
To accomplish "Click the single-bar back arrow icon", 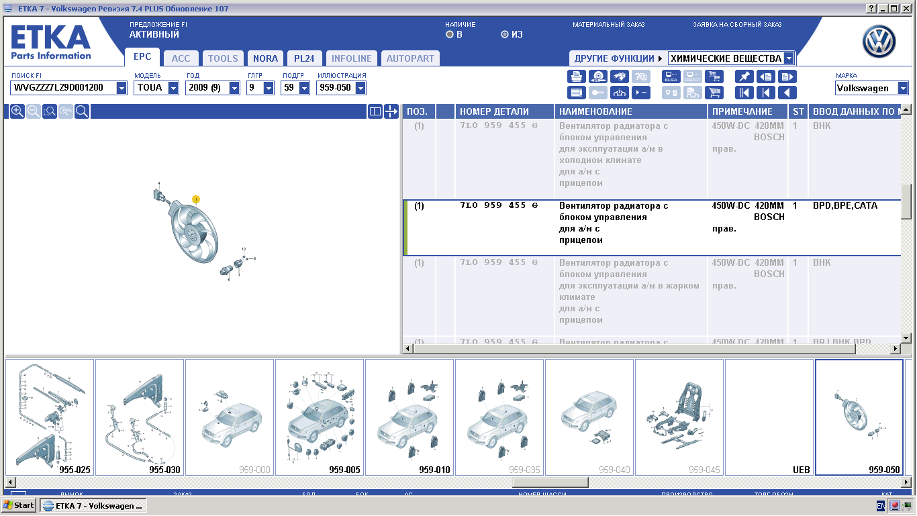I will click(x=766, y=93).
